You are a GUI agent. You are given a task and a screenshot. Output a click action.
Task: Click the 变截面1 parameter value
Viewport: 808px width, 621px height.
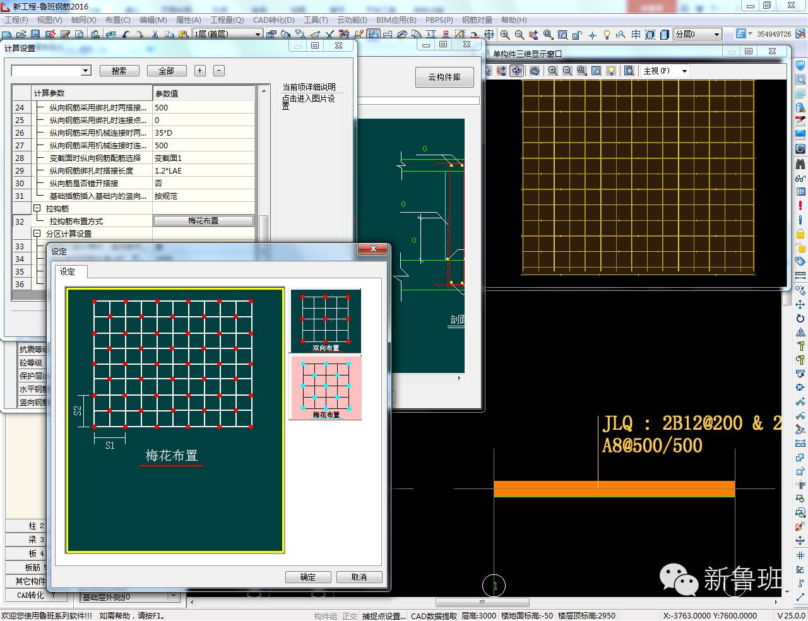tap(203, 158)
